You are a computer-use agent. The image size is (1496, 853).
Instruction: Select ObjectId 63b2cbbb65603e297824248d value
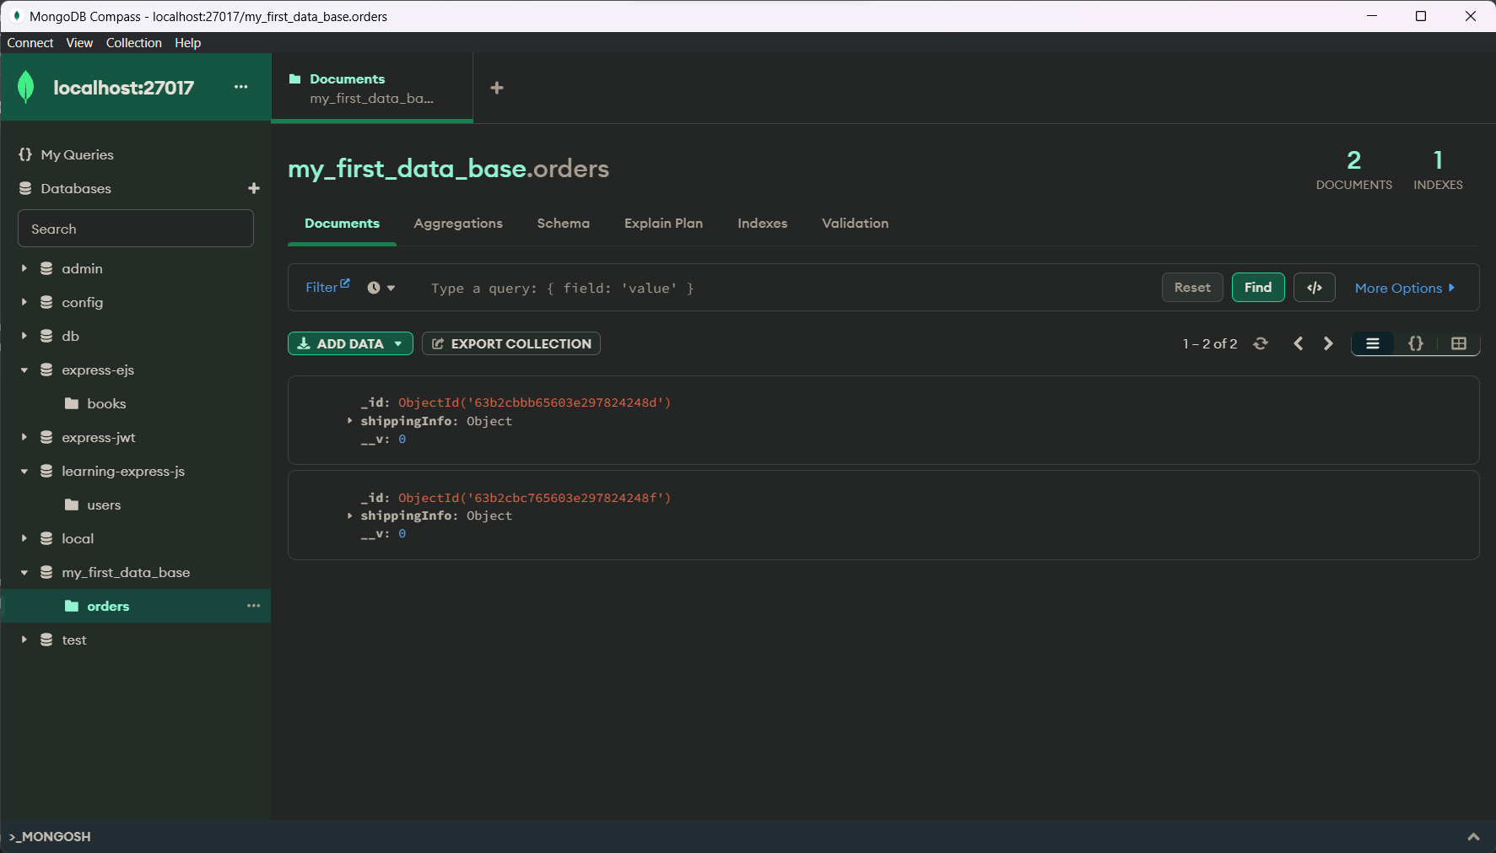535,402
